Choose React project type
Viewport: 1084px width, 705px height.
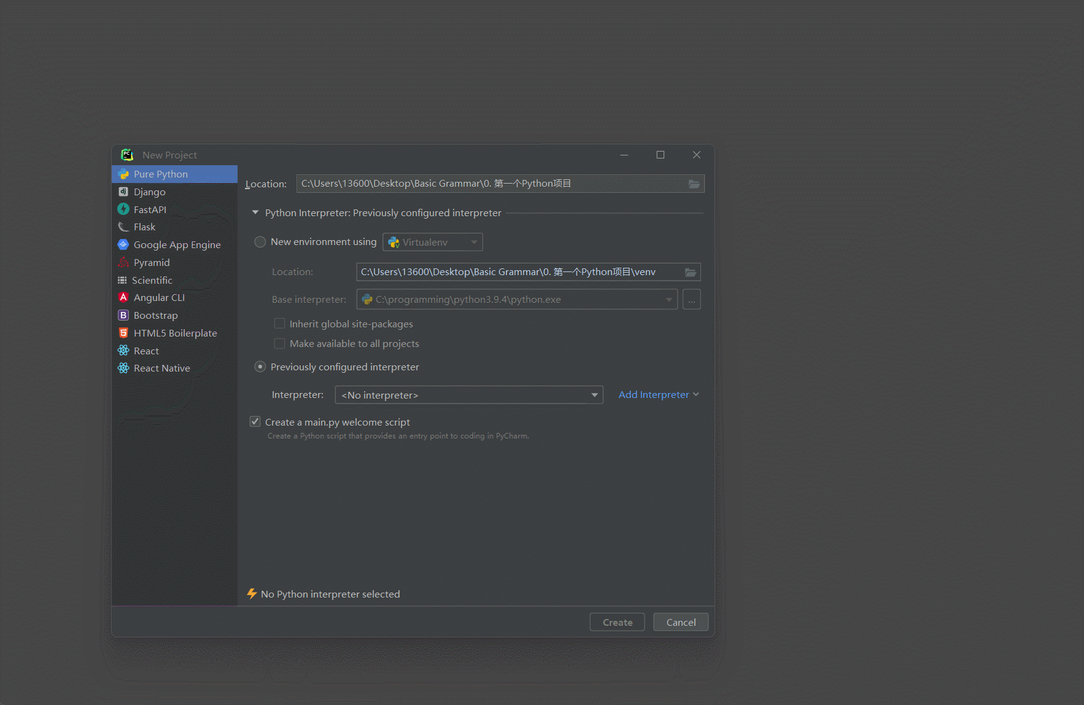pyautogui.click(x=174, y=351)
